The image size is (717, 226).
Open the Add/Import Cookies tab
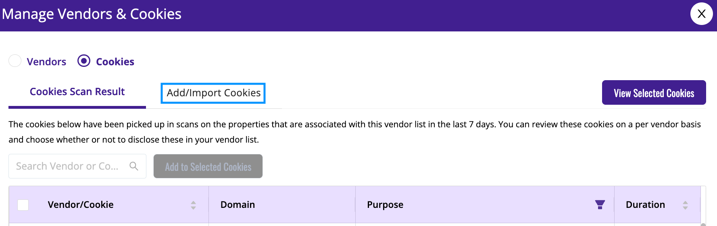point(213,93)
